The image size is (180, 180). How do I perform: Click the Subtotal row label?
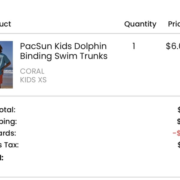[x=7, y=110]
